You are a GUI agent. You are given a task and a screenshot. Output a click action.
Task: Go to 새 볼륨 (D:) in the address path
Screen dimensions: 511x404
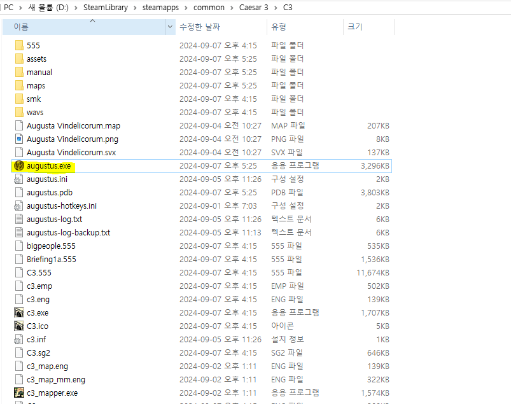click(x=48, y=8)
